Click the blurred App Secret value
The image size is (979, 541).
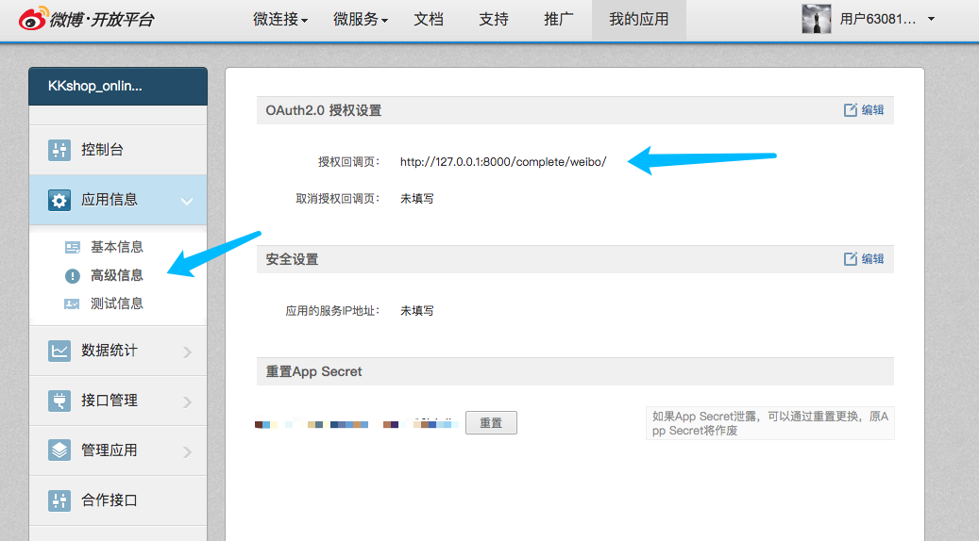click(357, 424)
